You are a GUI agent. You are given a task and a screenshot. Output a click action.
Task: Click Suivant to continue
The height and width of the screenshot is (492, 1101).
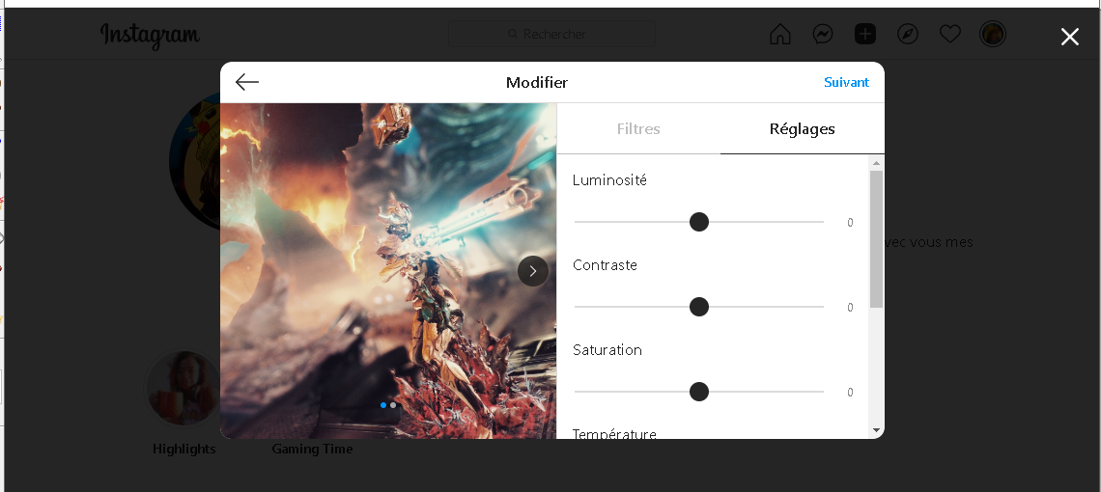pos(846,82)
